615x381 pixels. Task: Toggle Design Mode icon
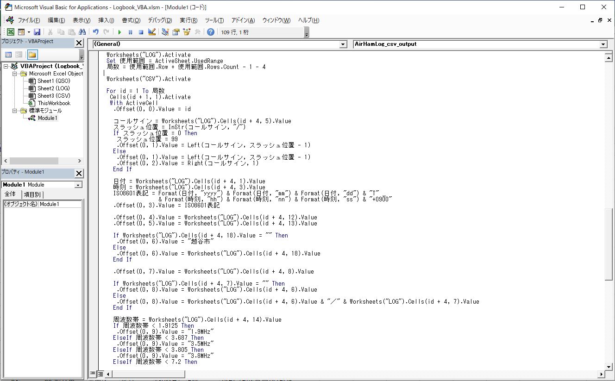click(151, 32)
